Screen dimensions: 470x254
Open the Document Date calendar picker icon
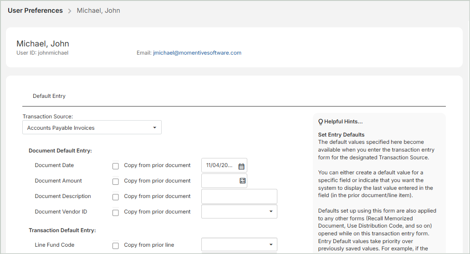241,166
